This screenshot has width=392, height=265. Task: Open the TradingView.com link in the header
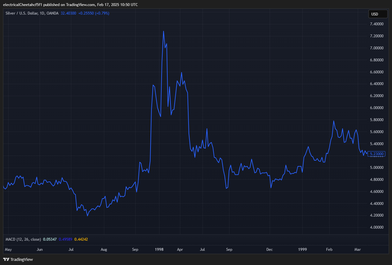(x=81, y=4)
